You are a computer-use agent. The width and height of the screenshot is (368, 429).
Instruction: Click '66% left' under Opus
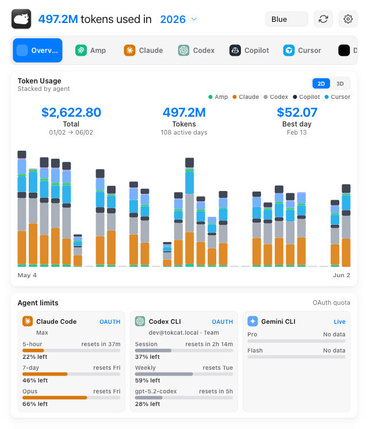point(35,404)
